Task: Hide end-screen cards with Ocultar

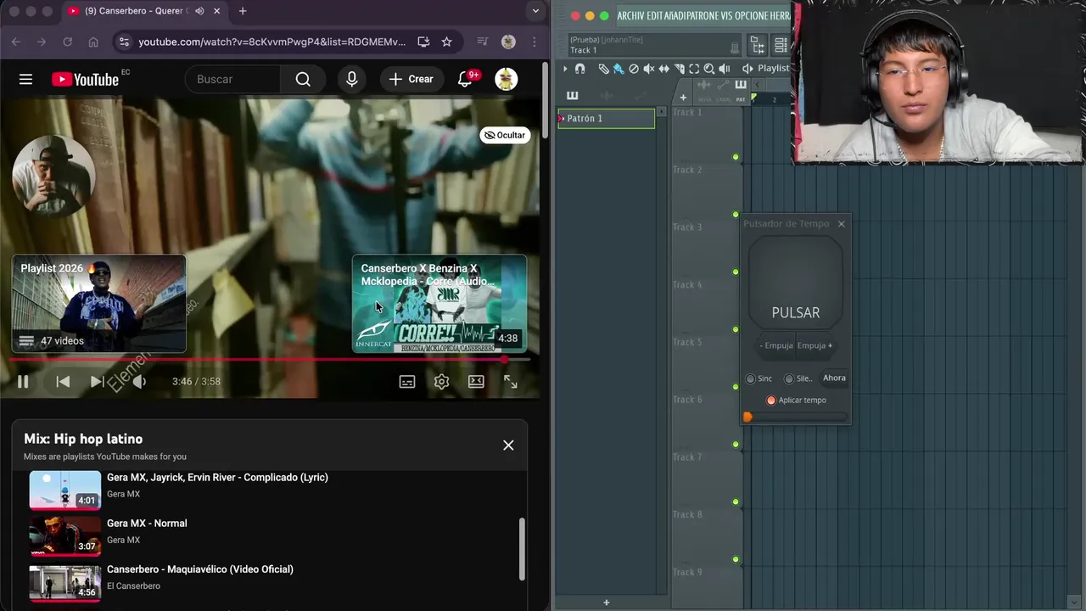Action: pyautogui.click(x=504, y=135)
